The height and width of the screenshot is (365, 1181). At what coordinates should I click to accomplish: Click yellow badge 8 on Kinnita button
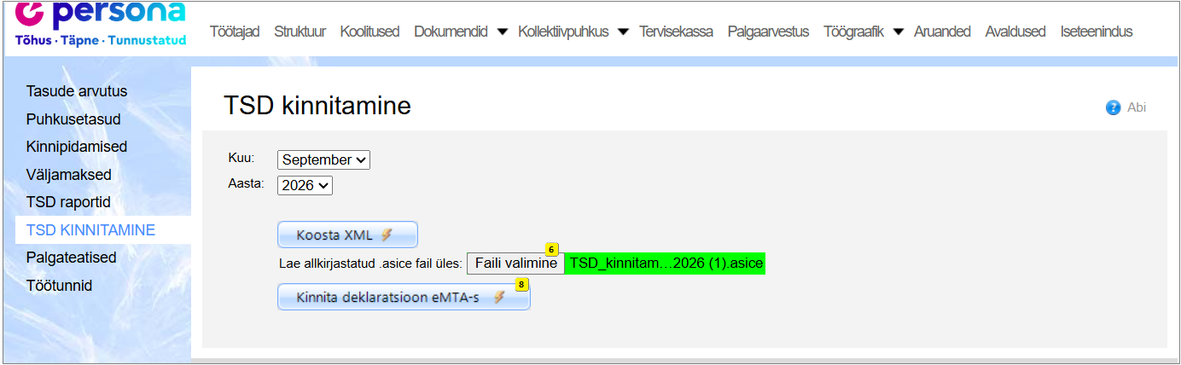(521, 284)
